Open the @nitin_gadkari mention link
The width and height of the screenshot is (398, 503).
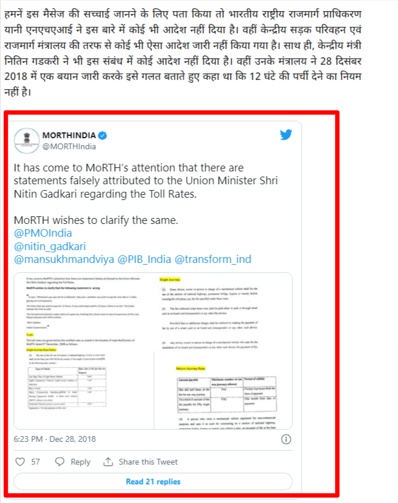50,247
